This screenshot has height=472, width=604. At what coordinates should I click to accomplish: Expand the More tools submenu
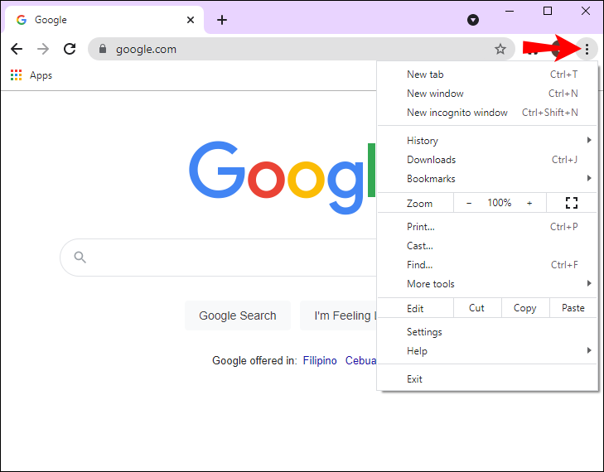click(x=487, y=284)
